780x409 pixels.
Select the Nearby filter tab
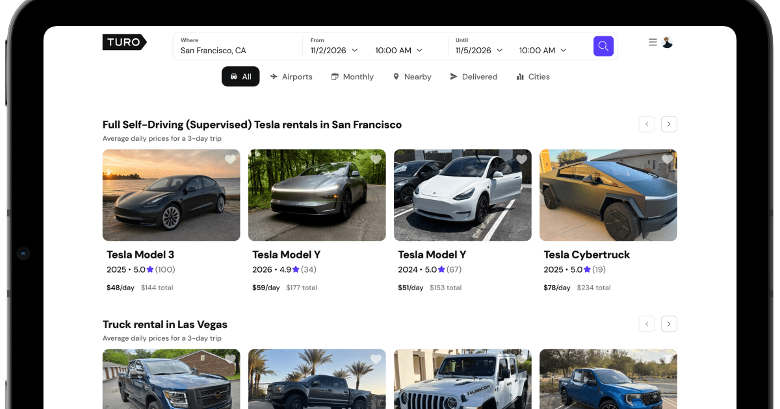(412, 77)
